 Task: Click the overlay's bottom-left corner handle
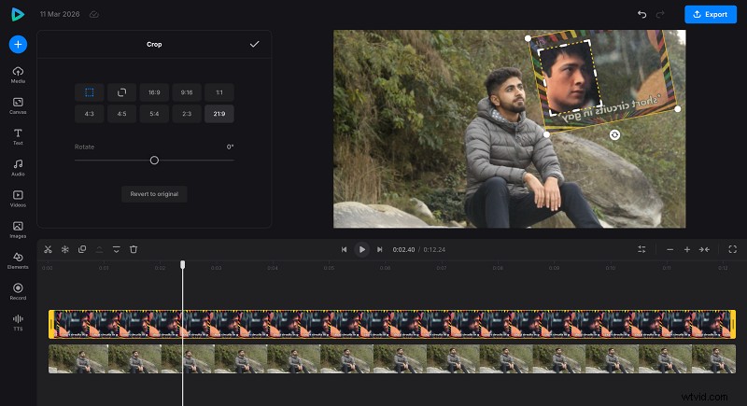pos(547,134)
